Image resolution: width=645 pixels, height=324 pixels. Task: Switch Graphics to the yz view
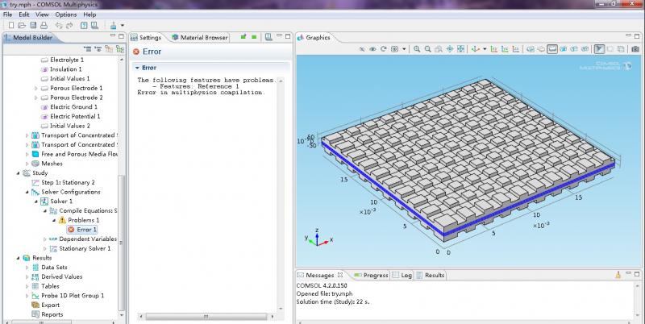tap(505, 49)
